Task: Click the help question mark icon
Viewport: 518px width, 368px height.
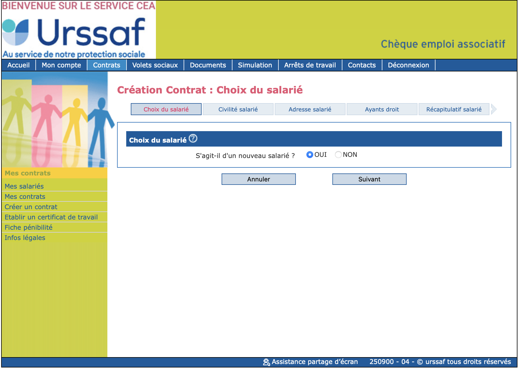Action: point(193,139)
